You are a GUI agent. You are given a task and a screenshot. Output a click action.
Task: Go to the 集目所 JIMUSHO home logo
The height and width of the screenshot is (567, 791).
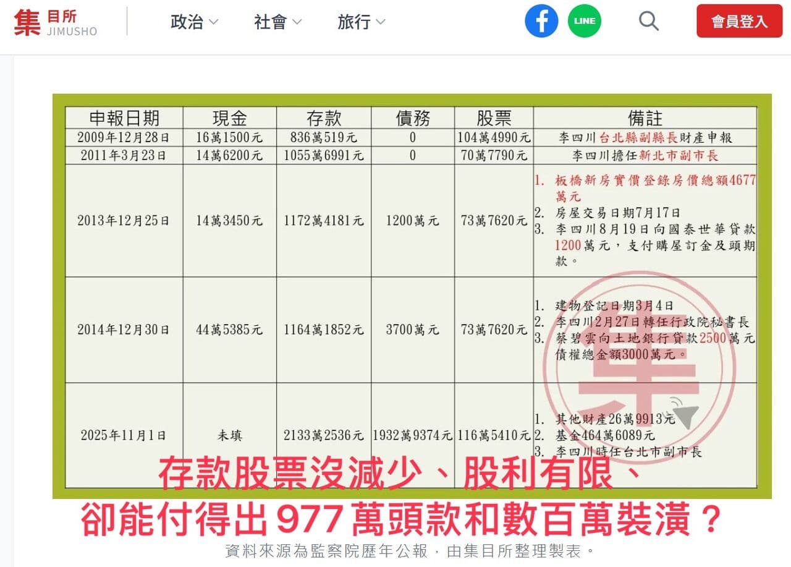(x=56, y=22)
